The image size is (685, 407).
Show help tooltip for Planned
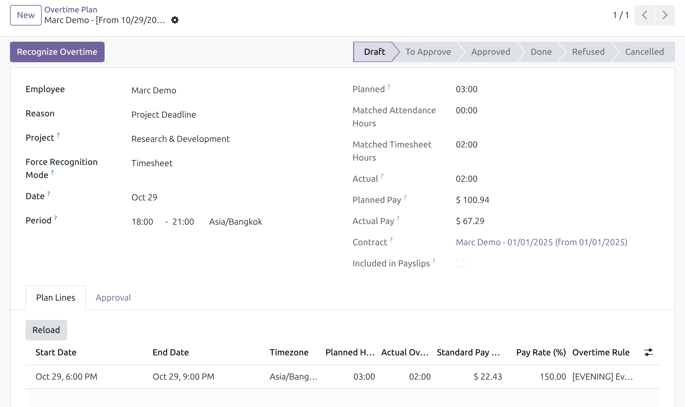[389, 87]
